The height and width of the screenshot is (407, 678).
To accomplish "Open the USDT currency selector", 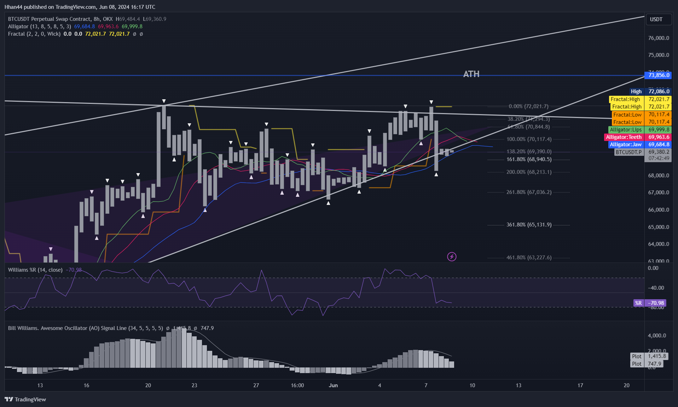I will pos(658,19).
